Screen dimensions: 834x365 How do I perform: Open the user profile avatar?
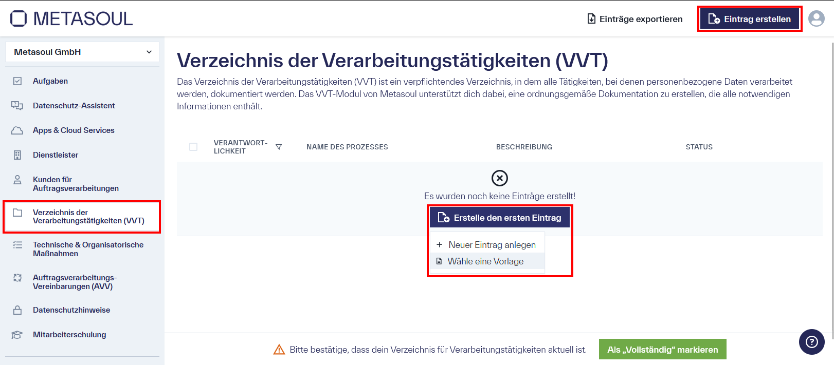point(817,18)
